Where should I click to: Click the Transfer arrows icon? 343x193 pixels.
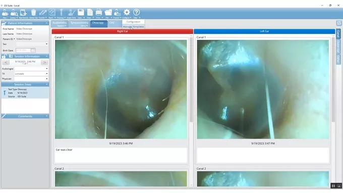43,13
